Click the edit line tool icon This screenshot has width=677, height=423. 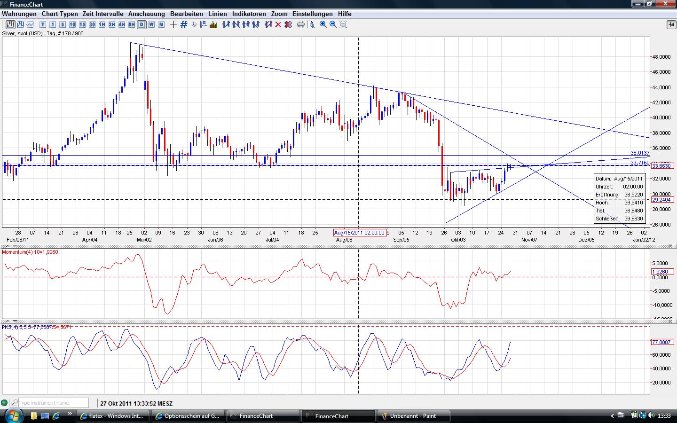(x=268, y=24)
